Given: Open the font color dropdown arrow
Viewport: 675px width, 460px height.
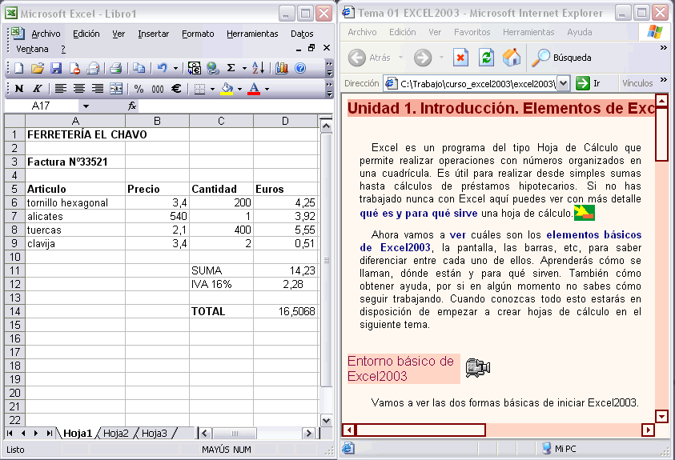Looking at the screenshot, I should click(267, 89).
